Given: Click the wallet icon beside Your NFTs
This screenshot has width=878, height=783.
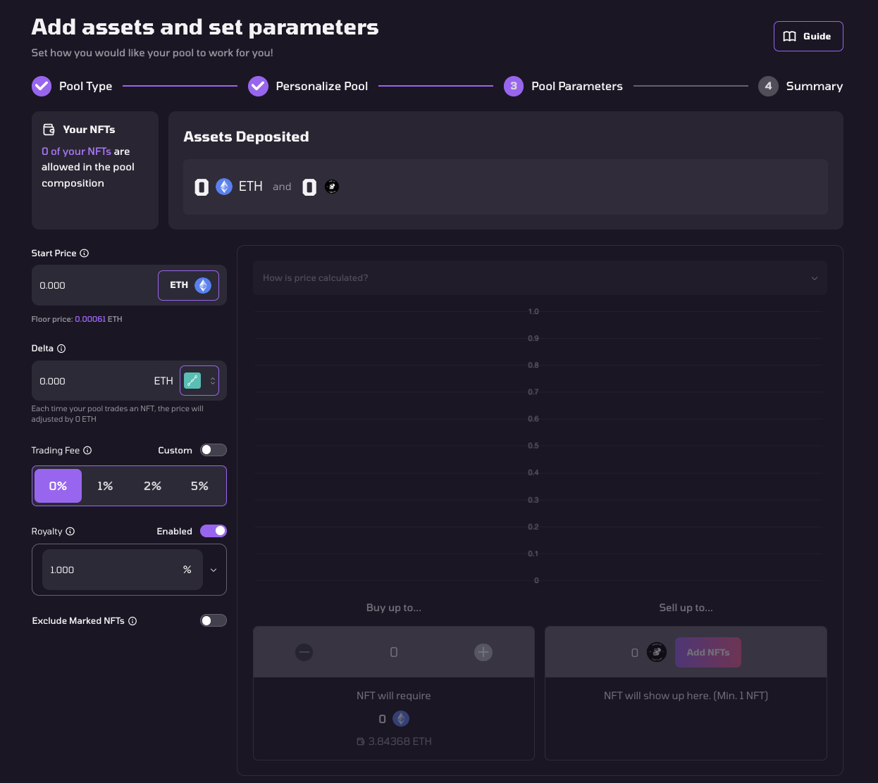Looking at the screenshot, I should tap(49, 130).
